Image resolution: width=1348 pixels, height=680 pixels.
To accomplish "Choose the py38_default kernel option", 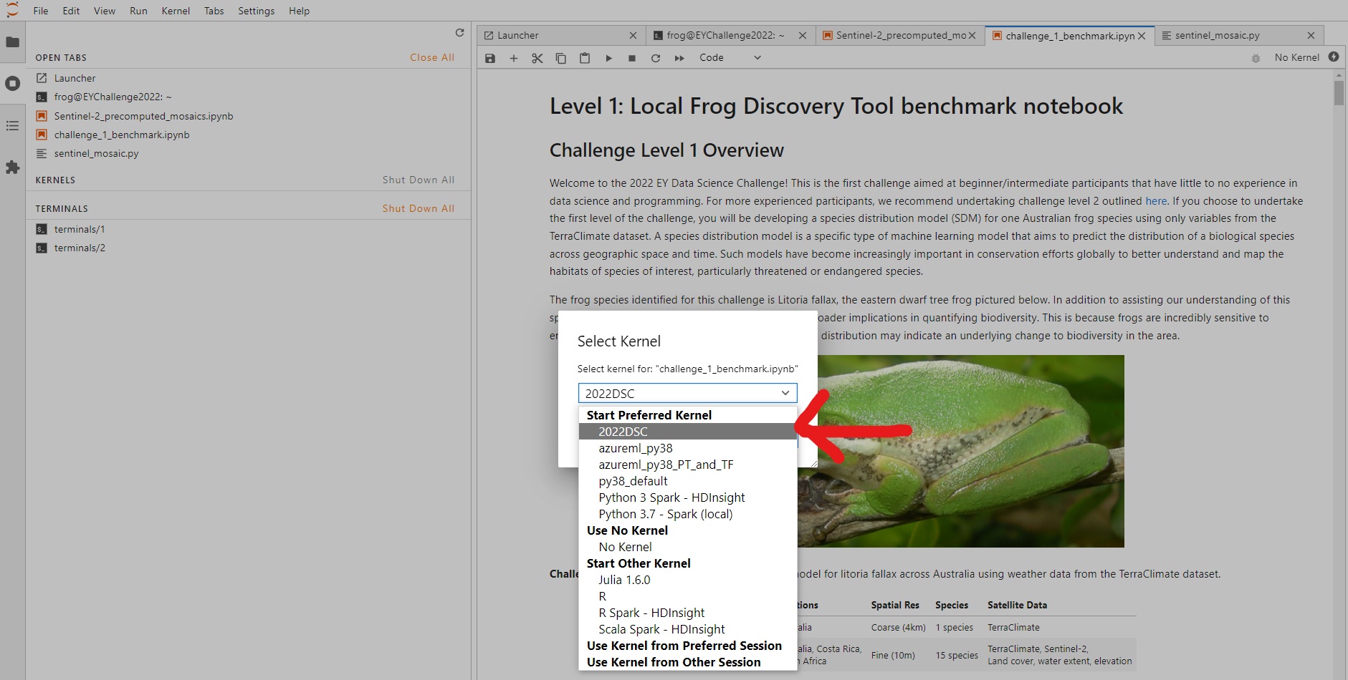I will [687, 481].
